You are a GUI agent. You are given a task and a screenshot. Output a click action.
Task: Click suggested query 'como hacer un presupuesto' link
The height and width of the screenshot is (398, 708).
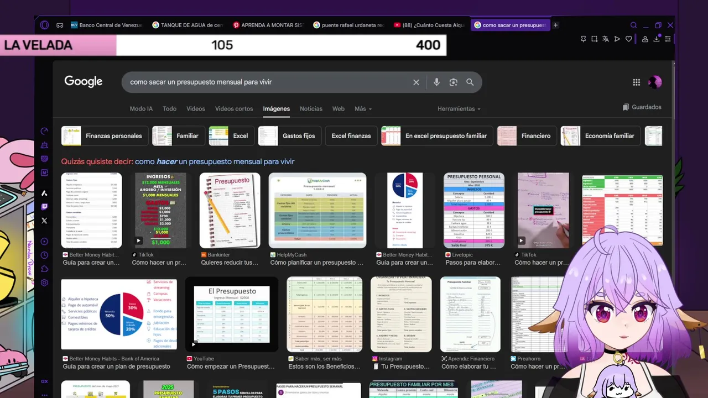(x=215, y=162)
